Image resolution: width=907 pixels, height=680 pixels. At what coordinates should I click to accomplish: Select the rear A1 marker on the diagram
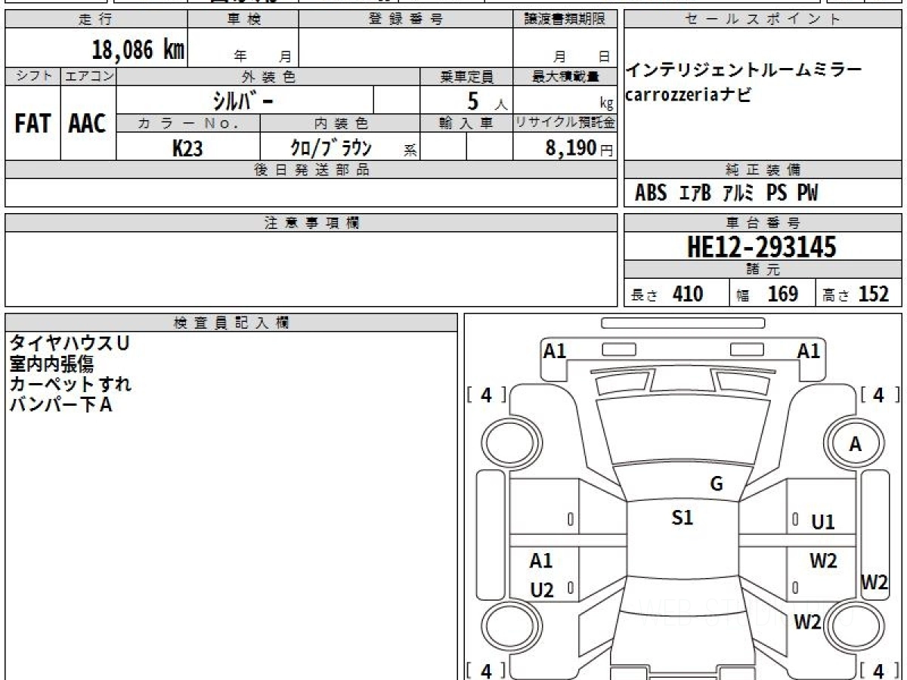[540, 561]
